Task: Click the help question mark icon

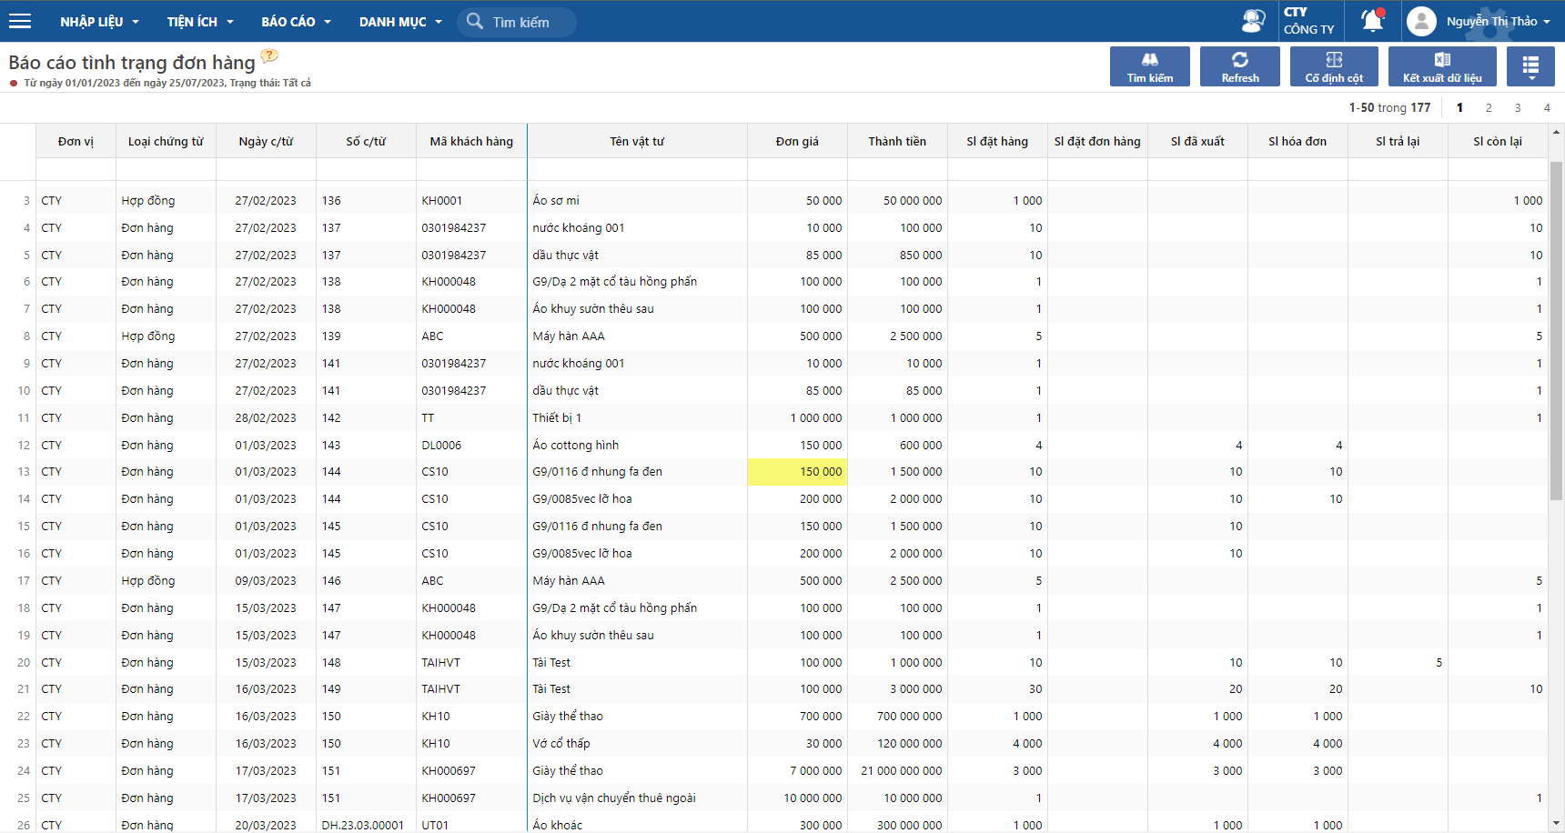Action: tap(269, 56)
